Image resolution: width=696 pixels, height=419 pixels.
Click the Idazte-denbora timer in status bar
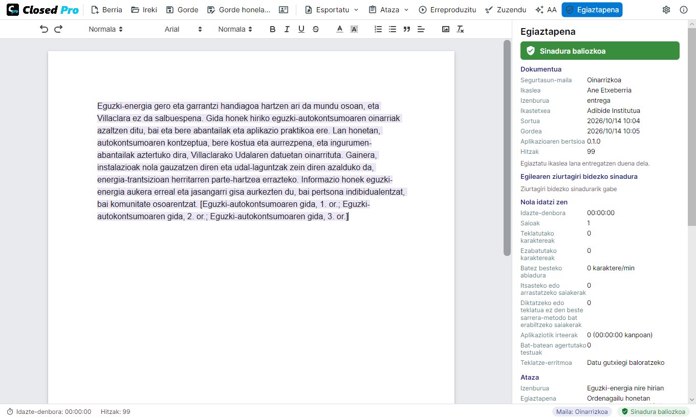point(49,411)
